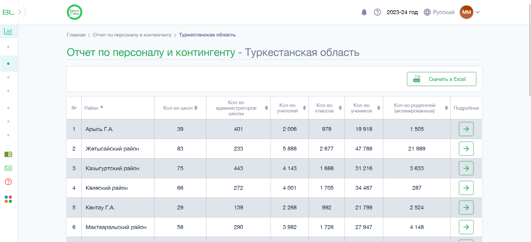The image size is (531, 242).
Task: Go to Главная breadcrumb
Action: click(76, 35)
